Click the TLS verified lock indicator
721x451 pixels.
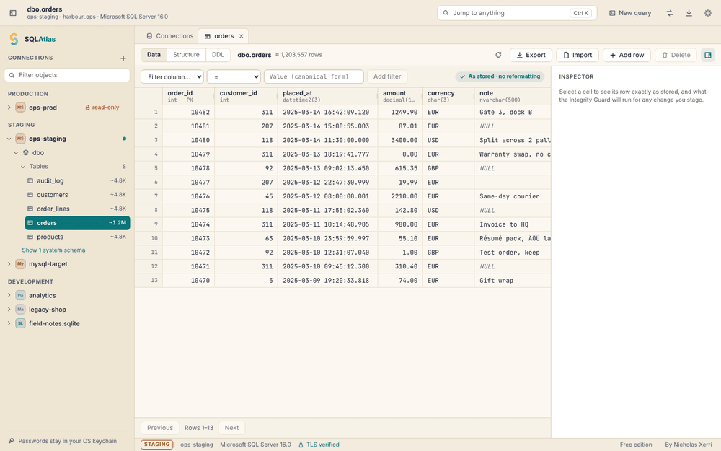click(x=319, y=445)
